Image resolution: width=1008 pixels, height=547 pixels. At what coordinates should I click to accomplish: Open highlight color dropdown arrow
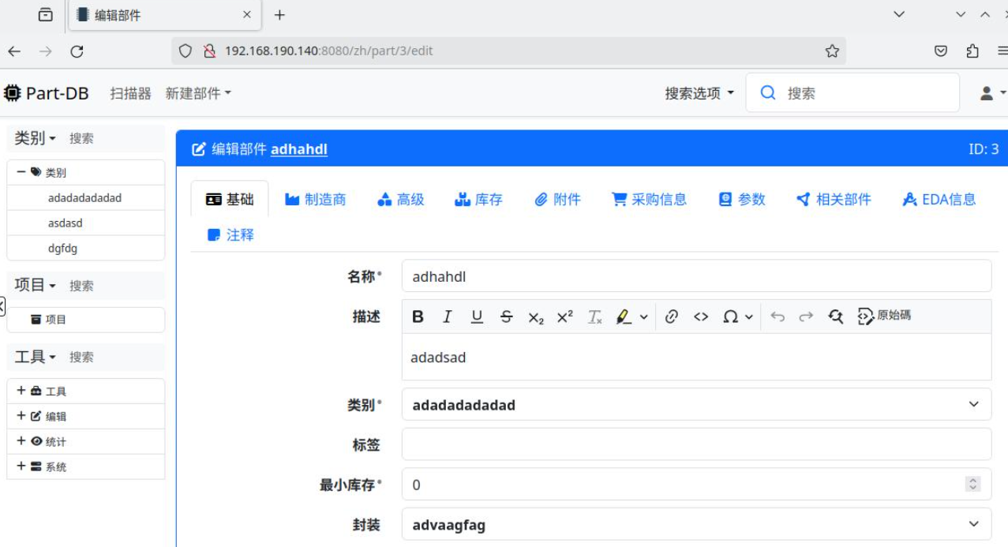pyautogui.click(x=643, y=317)
